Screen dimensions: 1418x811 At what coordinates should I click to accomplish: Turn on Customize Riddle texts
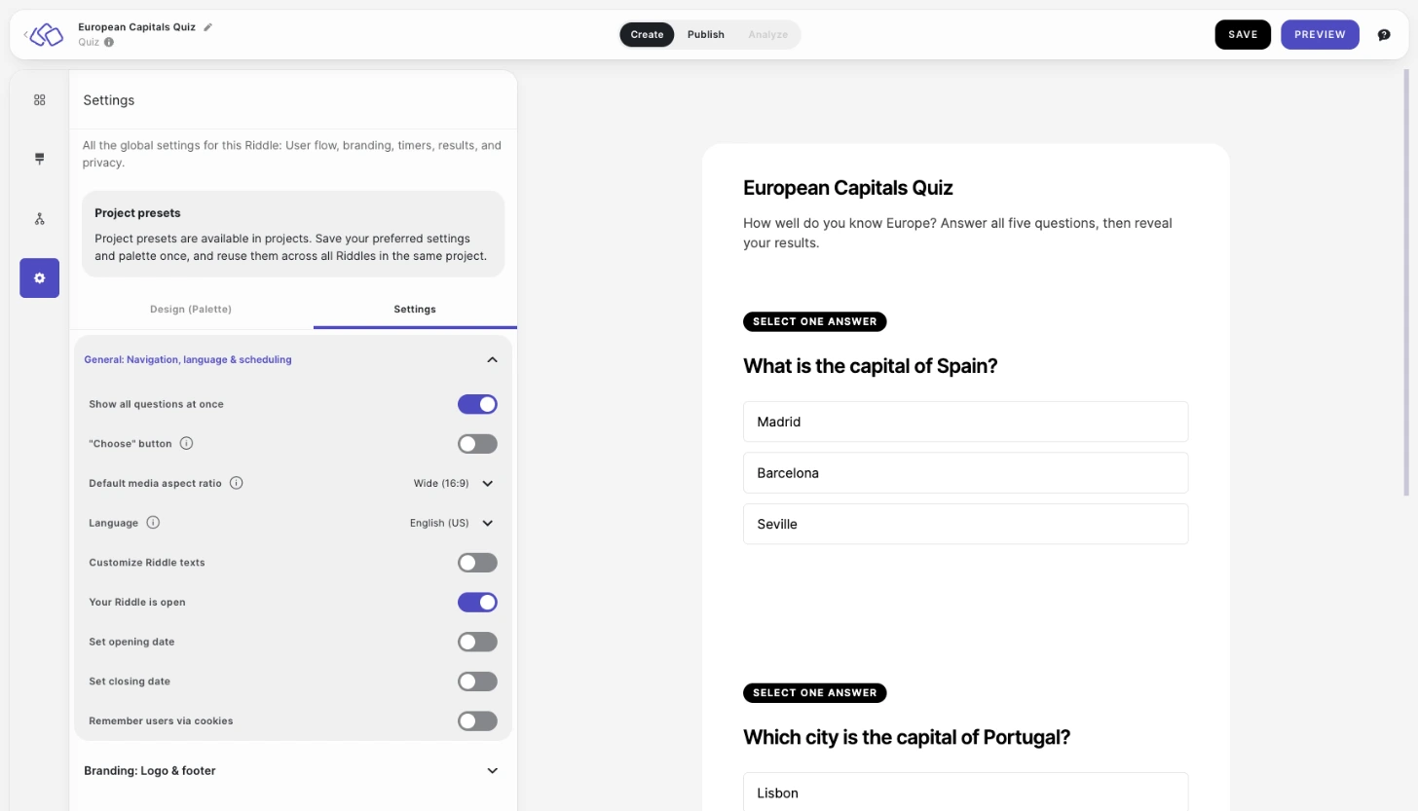477,563
